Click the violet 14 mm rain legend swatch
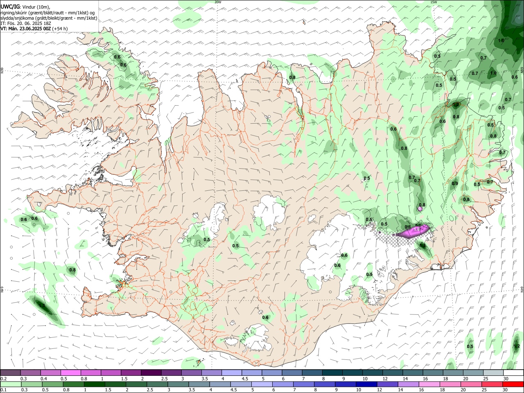Image resolution: width=524 pixels, height=393 pixels. [408, 384]
